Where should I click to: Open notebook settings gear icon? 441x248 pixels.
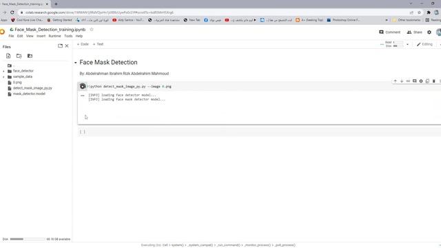pyautogui.click(x=429, y=32)
